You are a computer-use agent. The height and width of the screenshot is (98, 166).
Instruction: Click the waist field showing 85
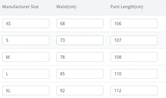(x=80, y=74)
